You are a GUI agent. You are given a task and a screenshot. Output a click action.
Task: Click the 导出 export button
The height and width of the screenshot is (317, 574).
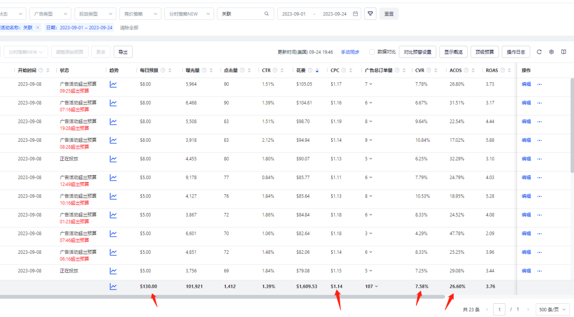123,52
